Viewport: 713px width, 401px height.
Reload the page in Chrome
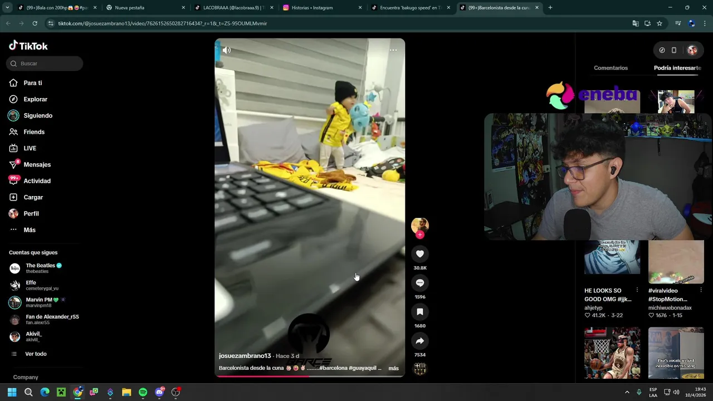(35, 23)
